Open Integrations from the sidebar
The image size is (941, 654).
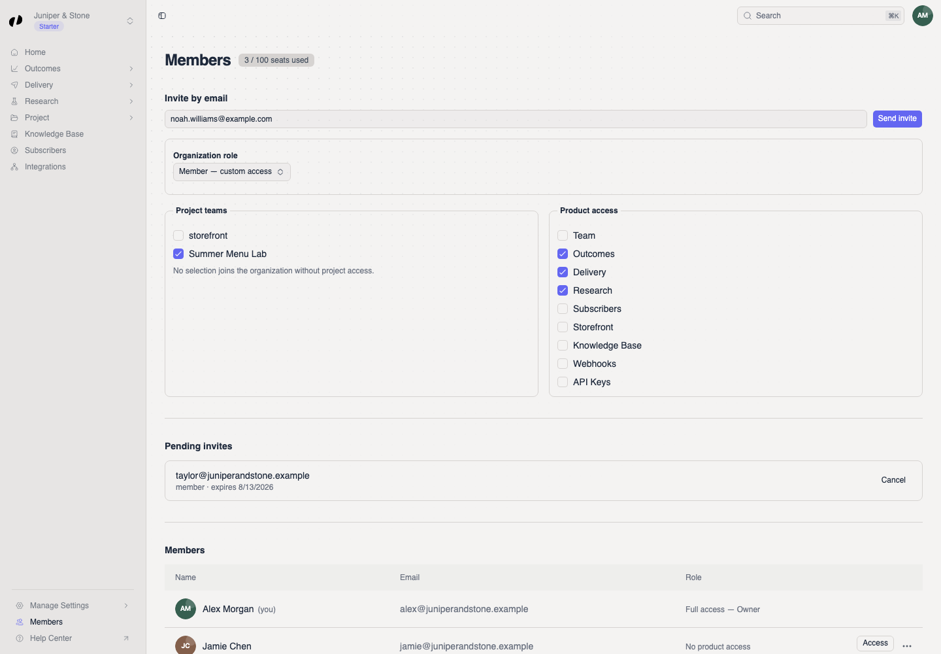click(x=73, y=167)
